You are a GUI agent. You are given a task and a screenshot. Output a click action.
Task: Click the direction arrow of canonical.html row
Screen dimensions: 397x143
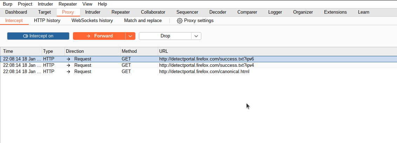pos(68,72)
